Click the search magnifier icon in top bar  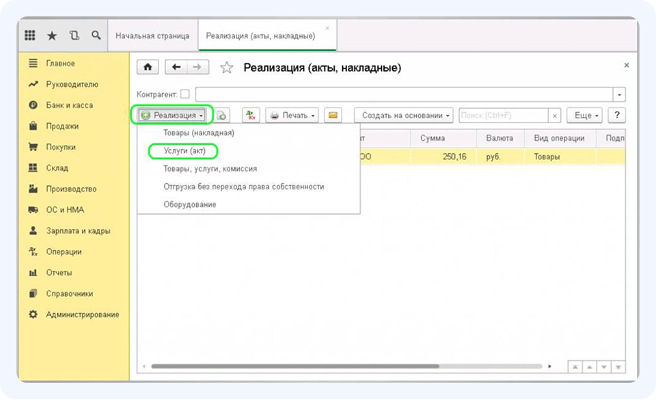pyautogui.click(x=96, y=35)
